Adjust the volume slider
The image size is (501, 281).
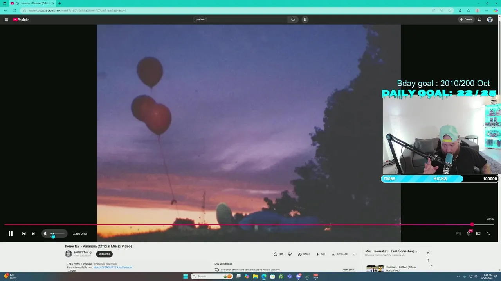(58, 233)
